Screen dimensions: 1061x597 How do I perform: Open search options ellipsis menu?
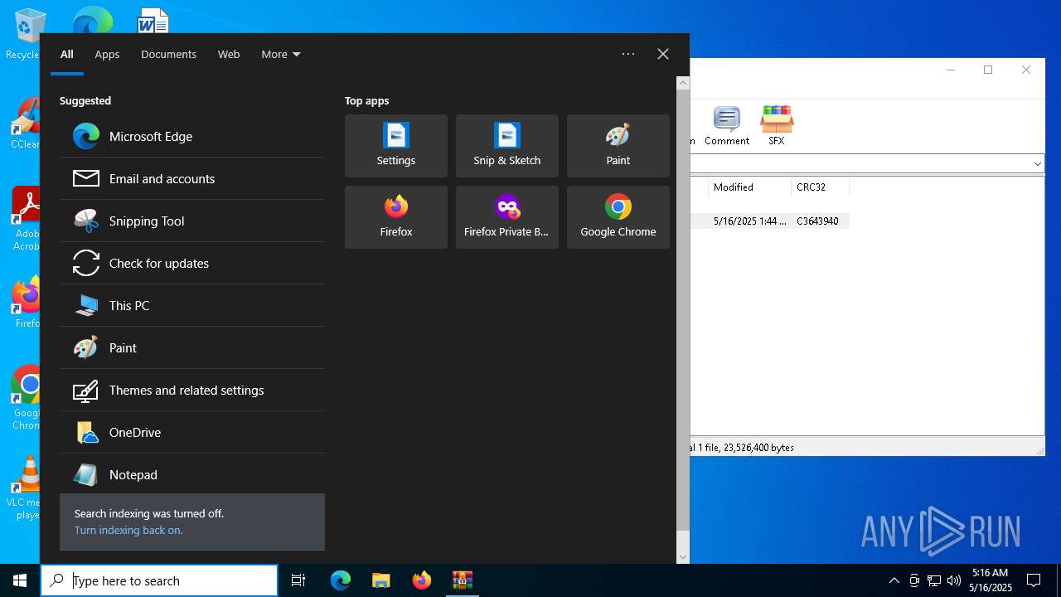(628, 54)
